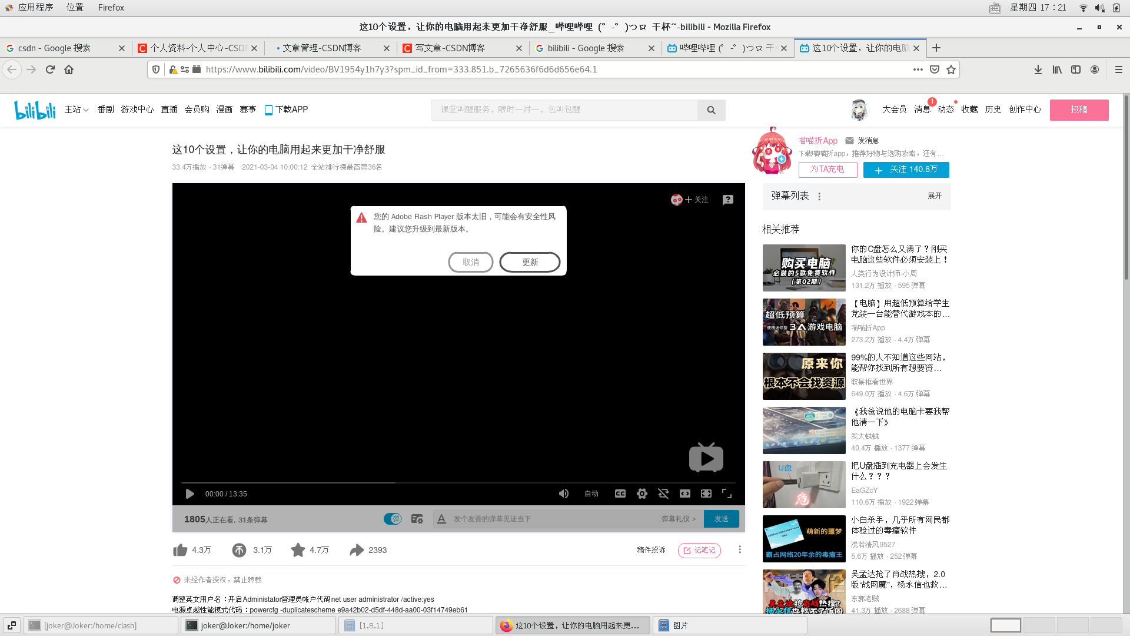
Task: Favorite the video with the star icon
Action: (298, 550)
